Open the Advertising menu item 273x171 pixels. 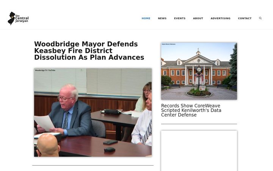(220, 18)
